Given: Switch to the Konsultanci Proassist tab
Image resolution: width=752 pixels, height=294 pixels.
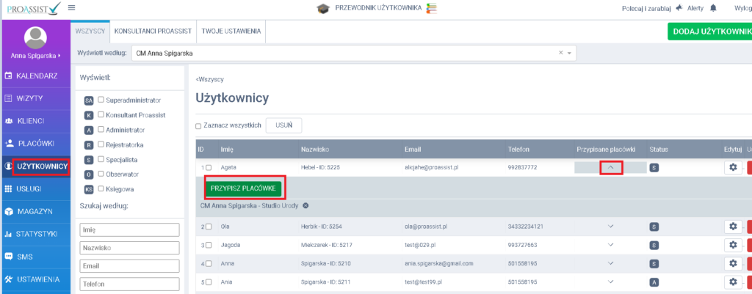Looking at the screenshot, I should (x=153, y=32).
